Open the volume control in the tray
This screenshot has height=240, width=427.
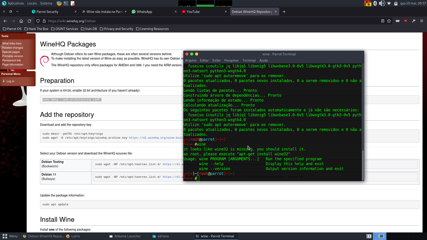[x=382, y=3]
